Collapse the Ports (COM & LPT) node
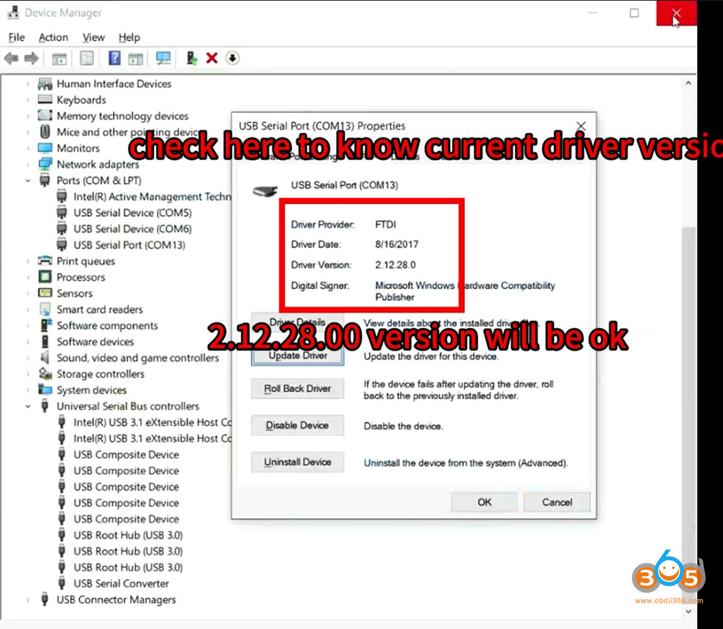The image size is (723, 629). tap(28, 181)
